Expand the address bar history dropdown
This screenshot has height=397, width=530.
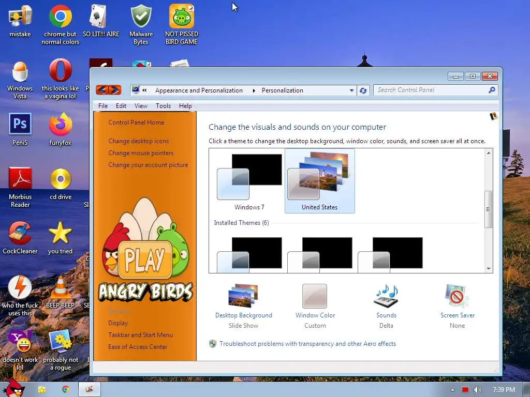point(351,90)
